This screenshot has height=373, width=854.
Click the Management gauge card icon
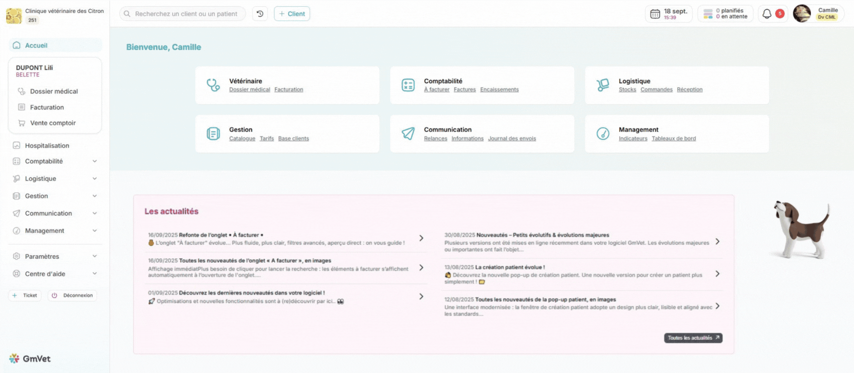coord(603,133)
